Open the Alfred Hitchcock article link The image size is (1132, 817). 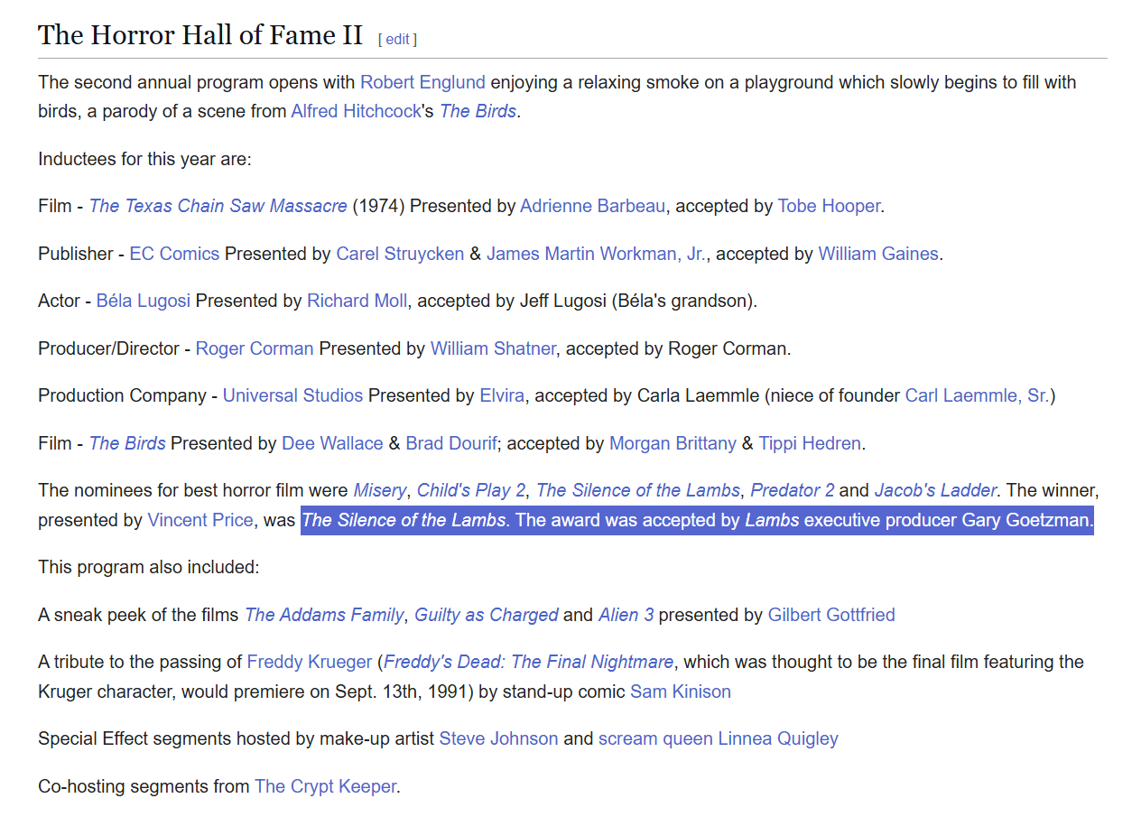(356, 111)
